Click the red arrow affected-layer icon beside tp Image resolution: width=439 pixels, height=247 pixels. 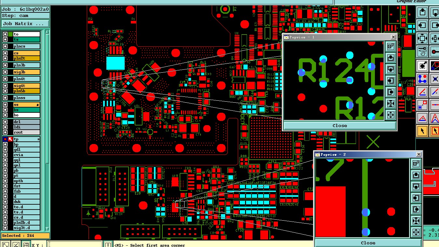tap(10, 139)
